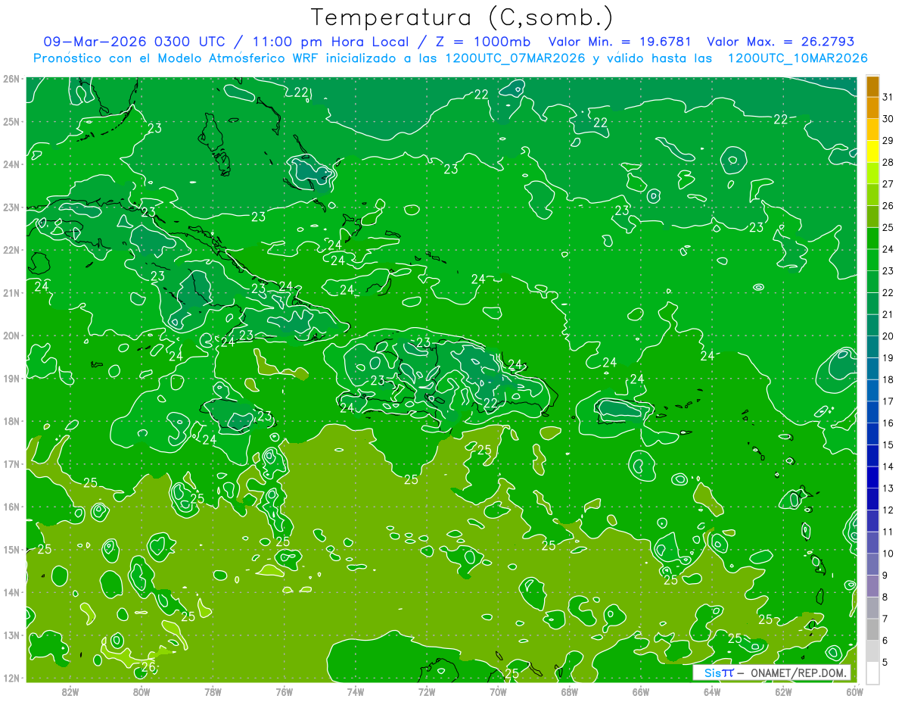Click the 16N latitude axis label
Screen dimensions: 908x702
tap(11, 507)
